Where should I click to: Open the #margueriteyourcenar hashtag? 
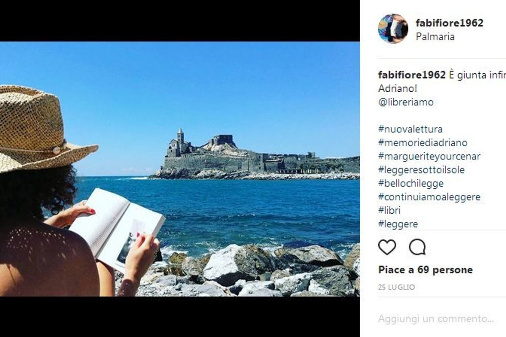point(429,156)
